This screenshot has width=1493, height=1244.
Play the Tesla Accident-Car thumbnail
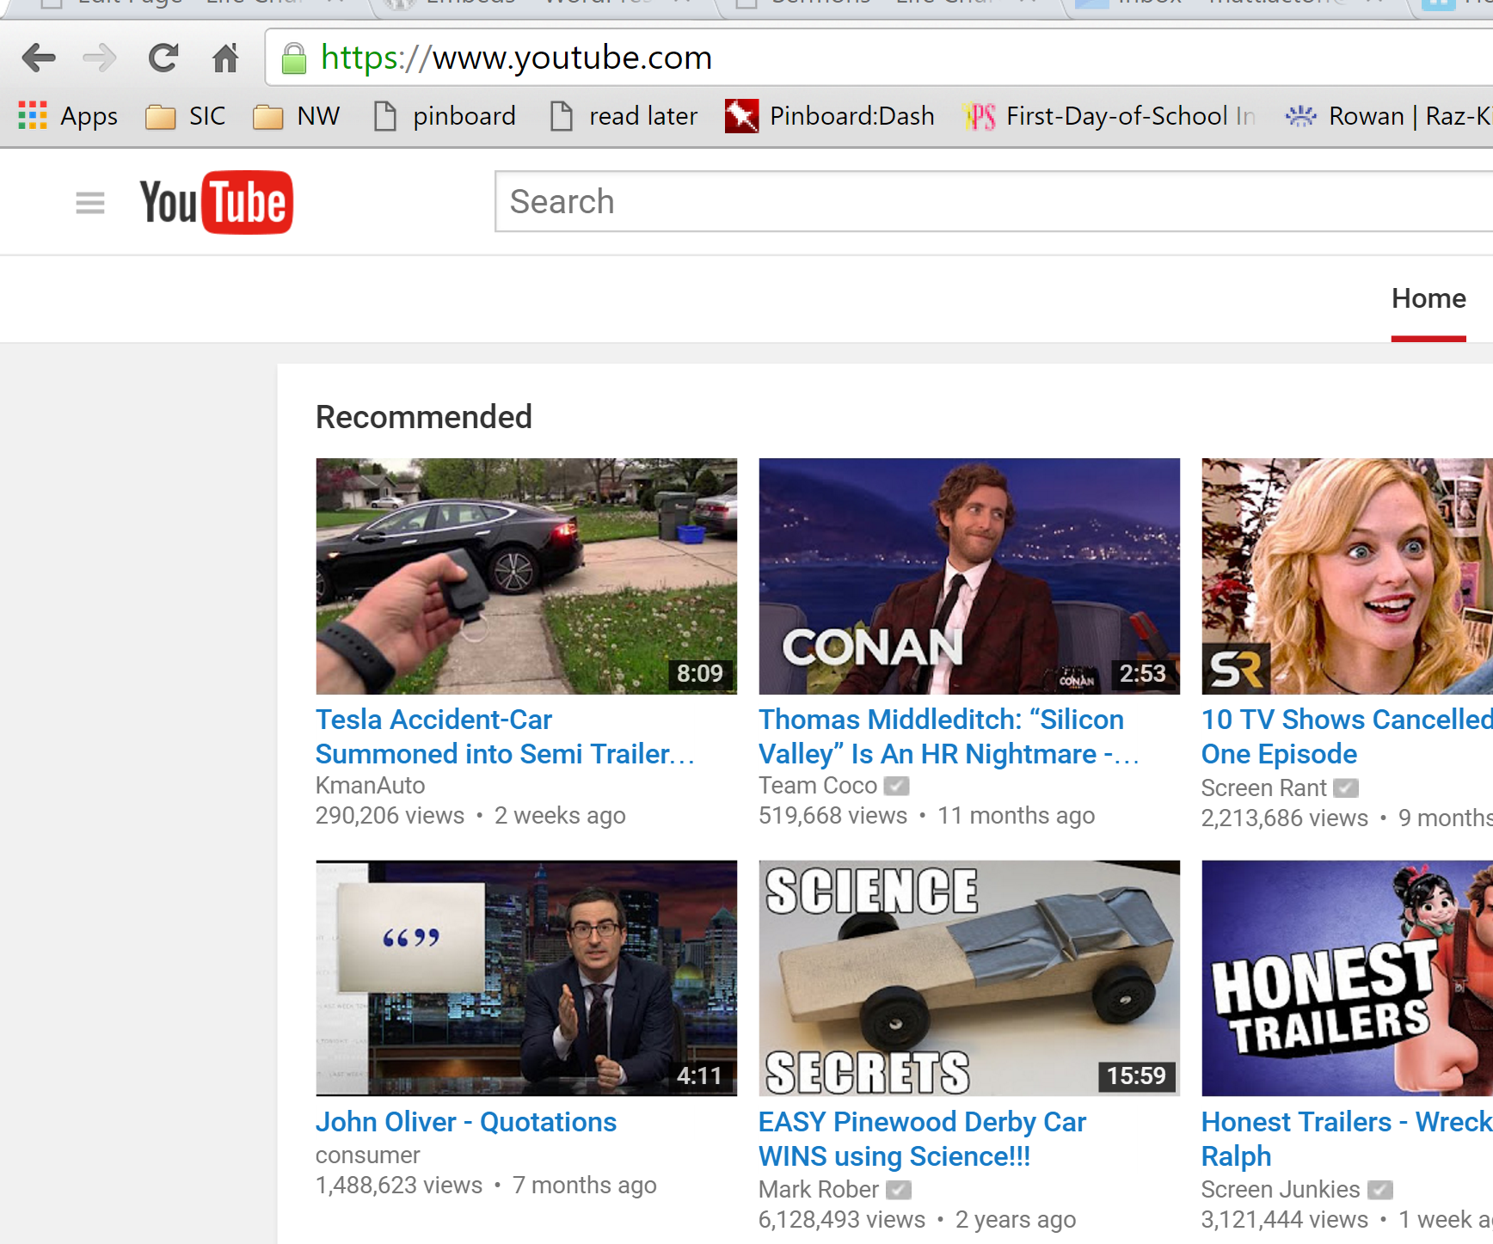tap(526, 576)
